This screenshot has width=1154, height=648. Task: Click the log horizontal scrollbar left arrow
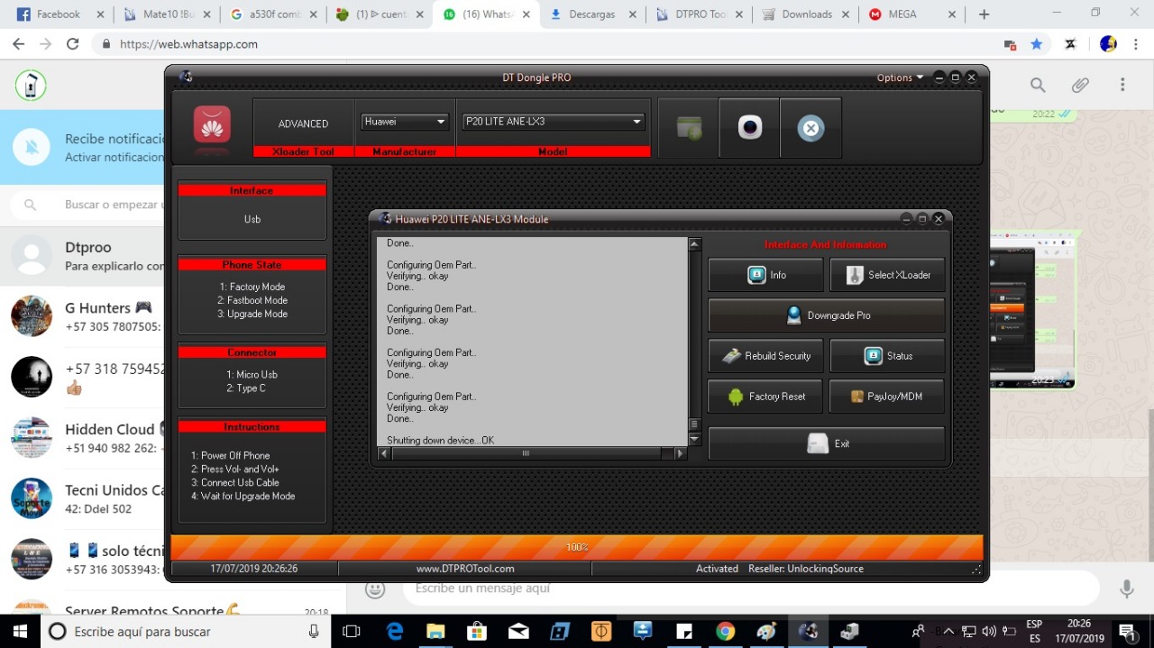(384, 453)
